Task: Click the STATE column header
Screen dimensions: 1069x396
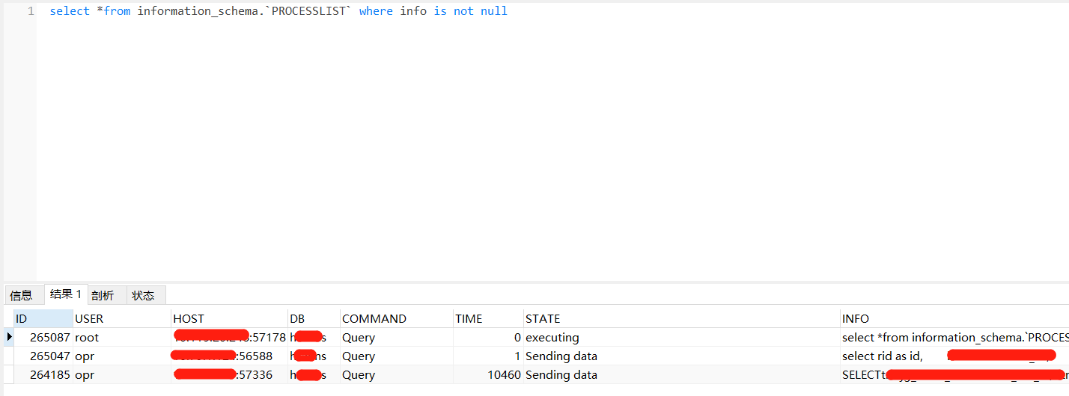Action: point(681,318)
